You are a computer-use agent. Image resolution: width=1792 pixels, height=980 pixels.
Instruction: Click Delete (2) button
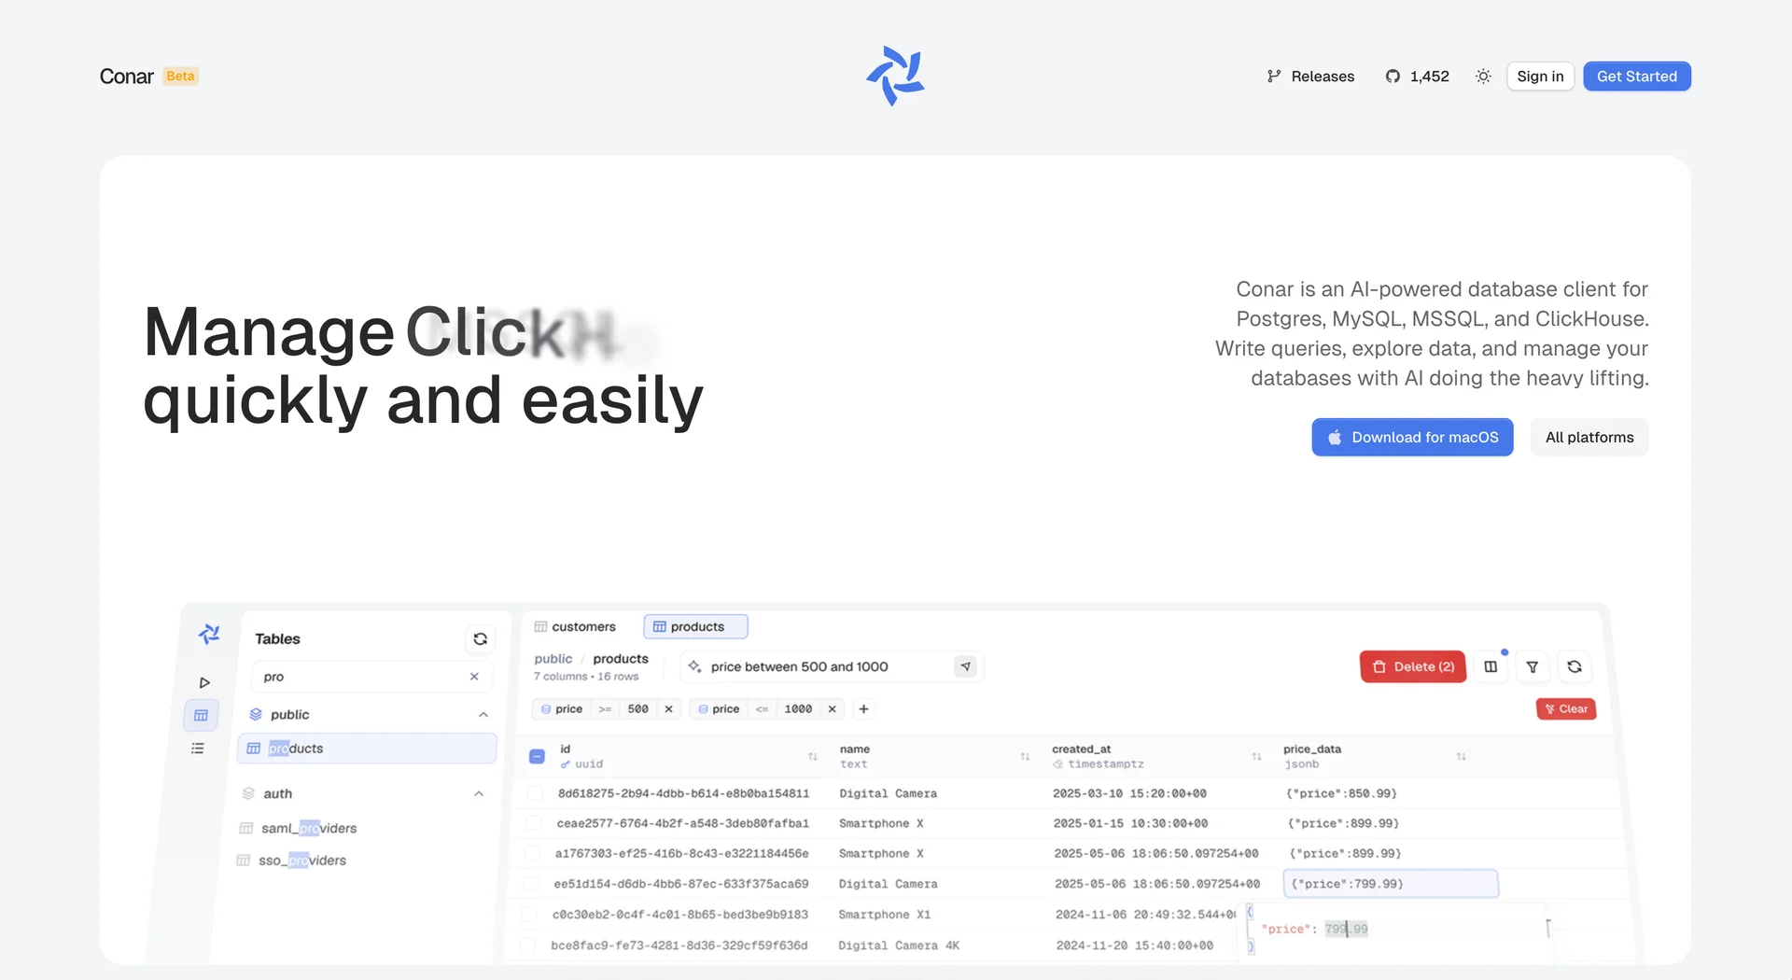(1413, 666)
